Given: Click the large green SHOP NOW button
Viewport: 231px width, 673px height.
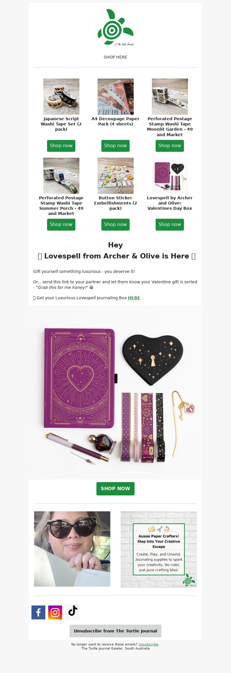Looking at the screenshot, I should pyautogui.click(x=115, y=488).
